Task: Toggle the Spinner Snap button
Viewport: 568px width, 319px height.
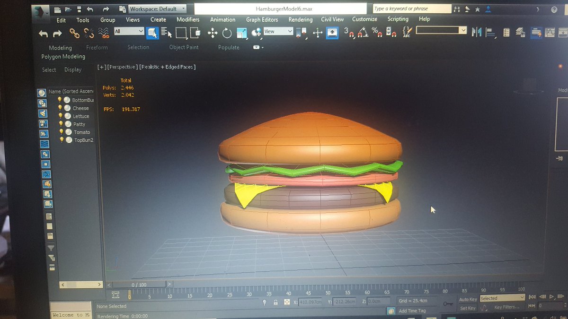Action: tap(391, 32)
